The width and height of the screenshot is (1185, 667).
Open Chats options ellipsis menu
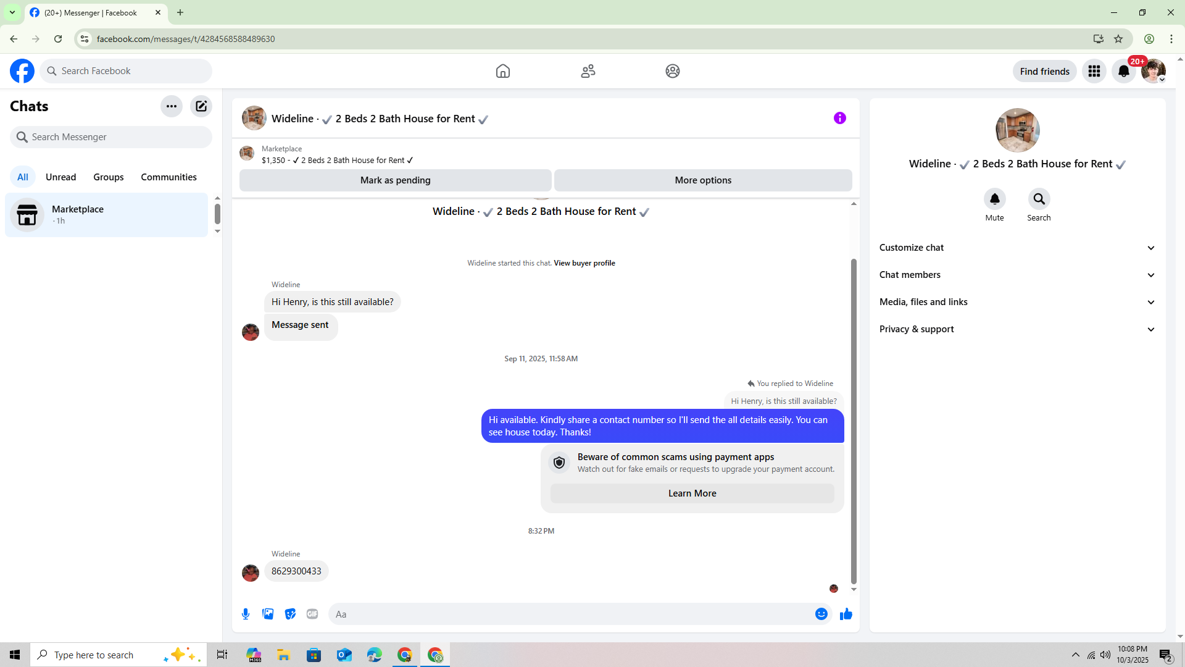click(172, 106)
